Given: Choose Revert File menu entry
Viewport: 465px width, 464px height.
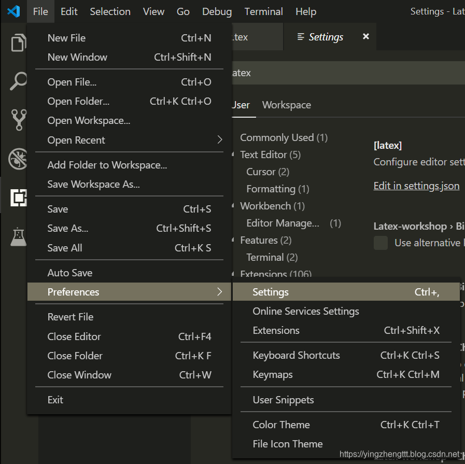Looking at the screenshot, I should (129, 317).
